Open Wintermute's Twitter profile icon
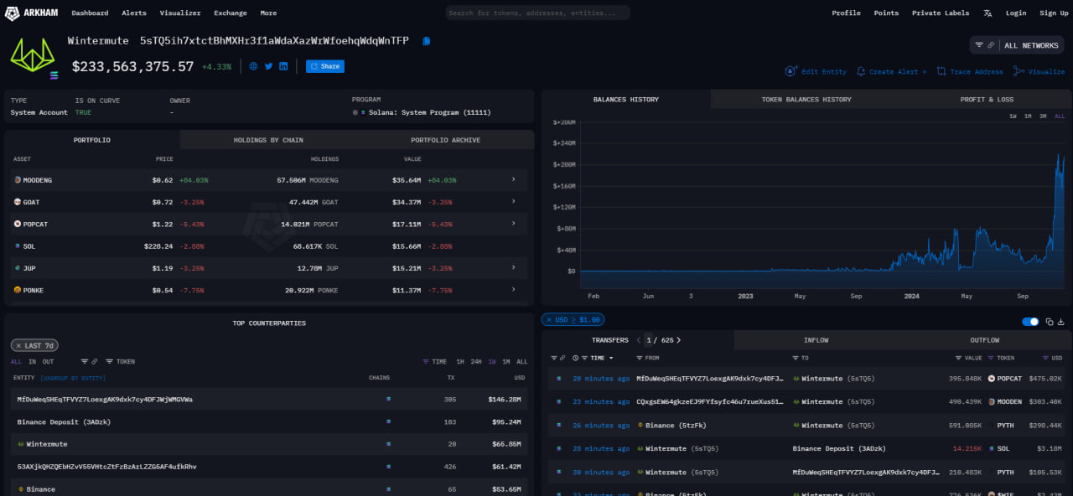The height and width of the screenshot is (496, 1073). 269,66
